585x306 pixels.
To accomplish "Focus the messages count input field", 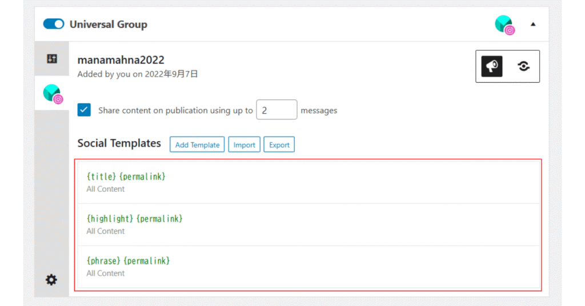I will pyautogui.click(x=277, y=110).
